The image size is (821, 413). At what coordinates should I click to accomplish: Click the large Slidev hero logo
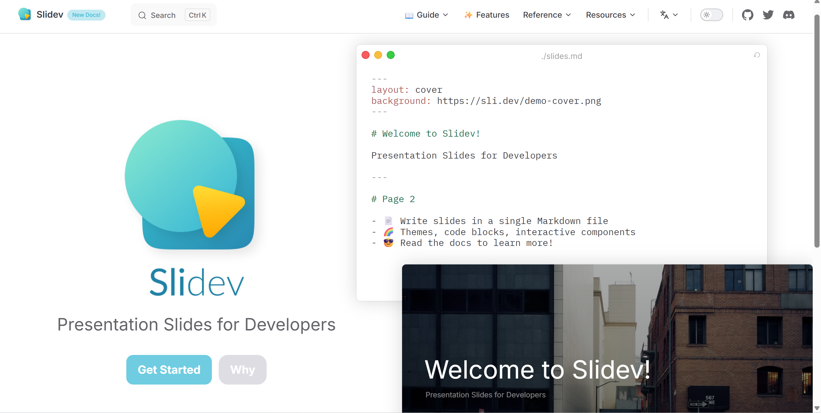[x=190, y=184]
